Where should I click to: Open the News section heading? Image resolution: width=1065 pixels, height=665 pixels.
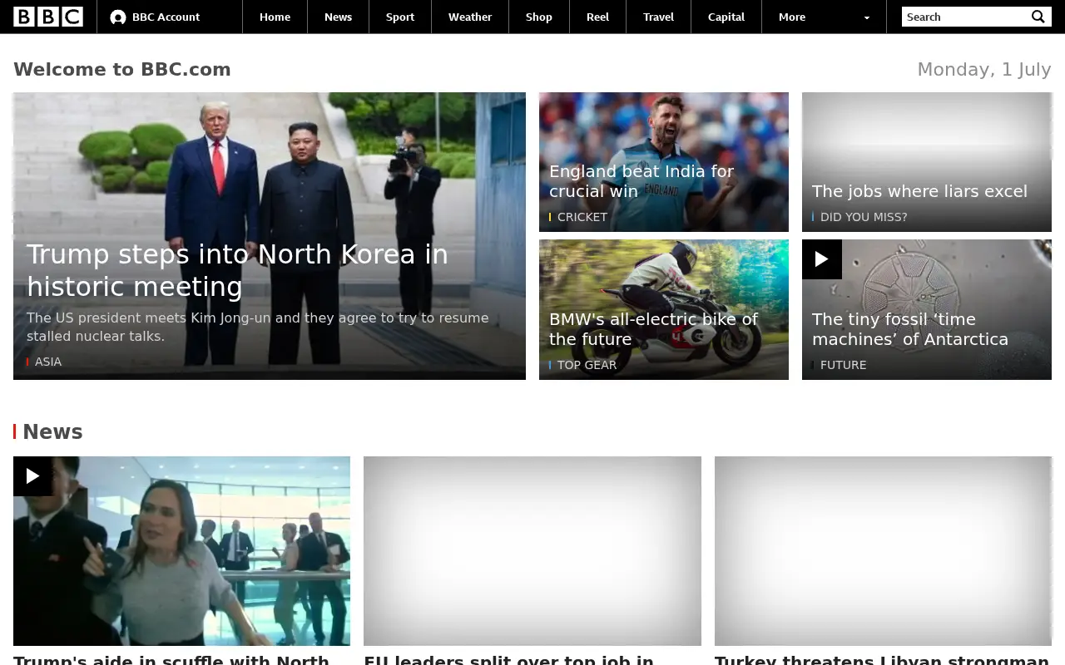[x=52, y=431]
